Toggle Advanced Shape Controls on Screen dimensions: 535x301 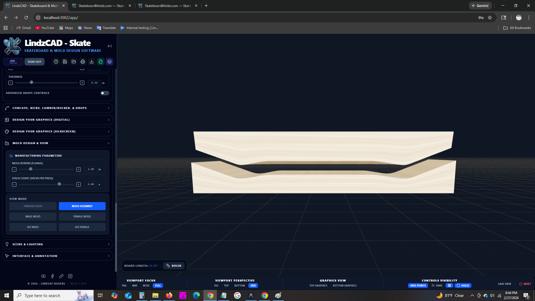pyautogui.click(x=104, y=93)
